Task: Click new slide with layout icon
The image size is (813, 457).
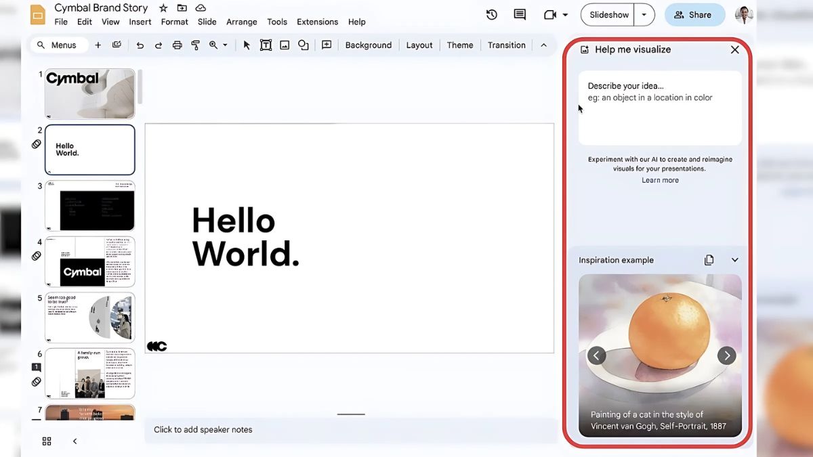Action: (x=117, y=45)
